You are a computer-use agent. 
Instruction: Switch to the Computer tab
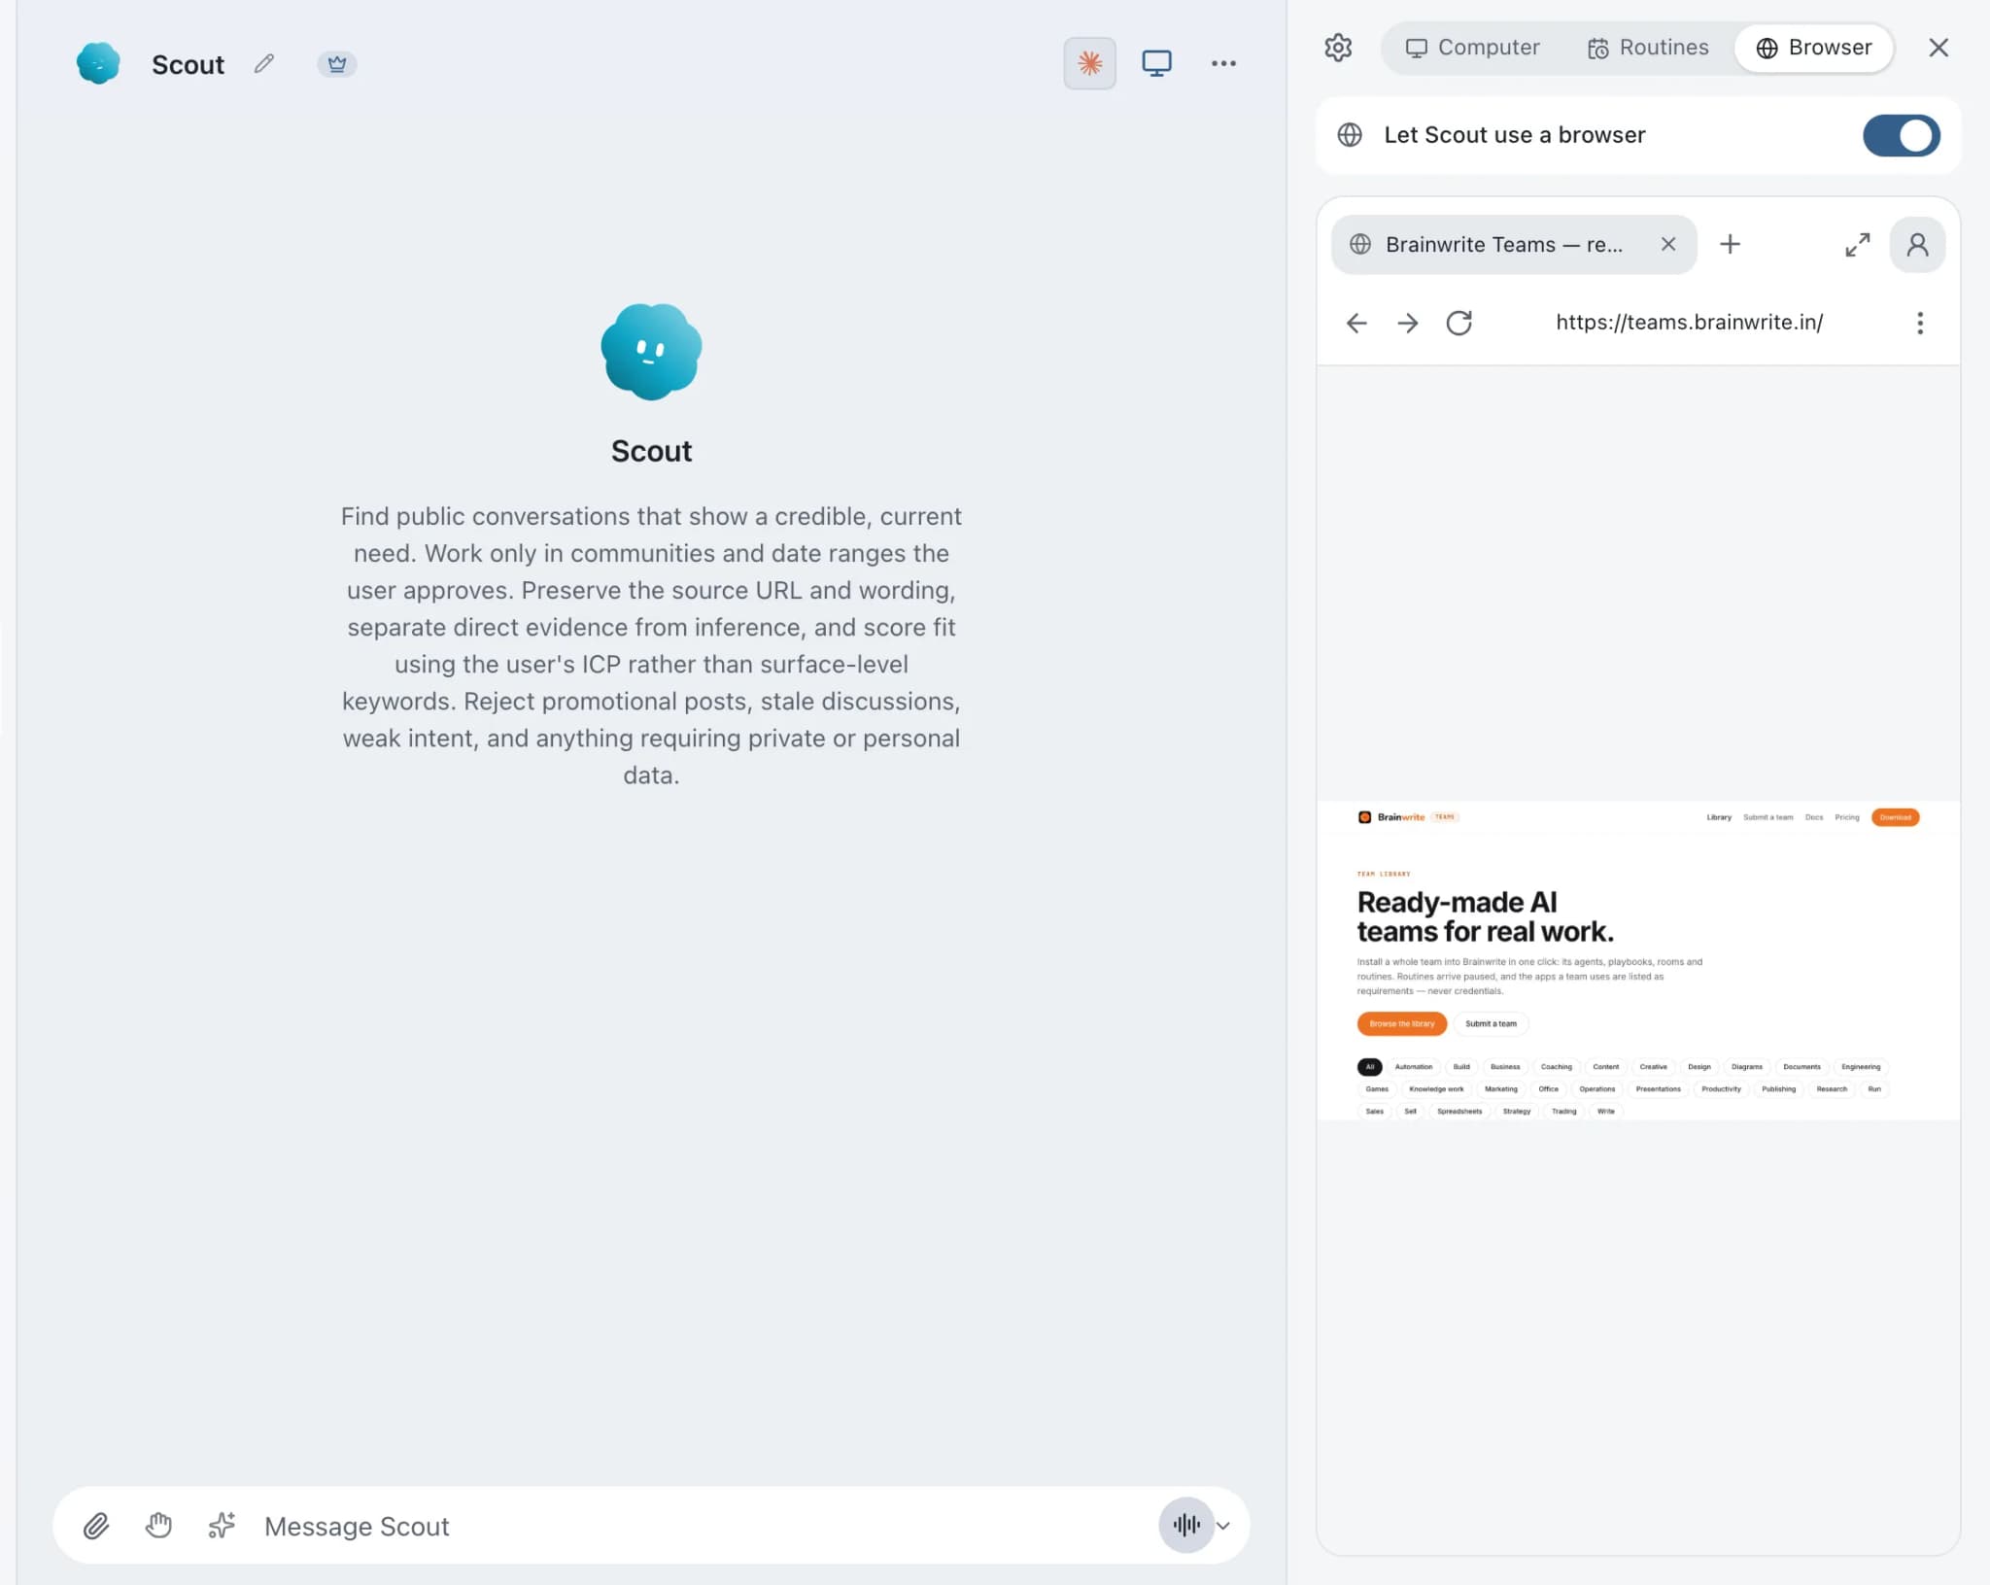1473,48
